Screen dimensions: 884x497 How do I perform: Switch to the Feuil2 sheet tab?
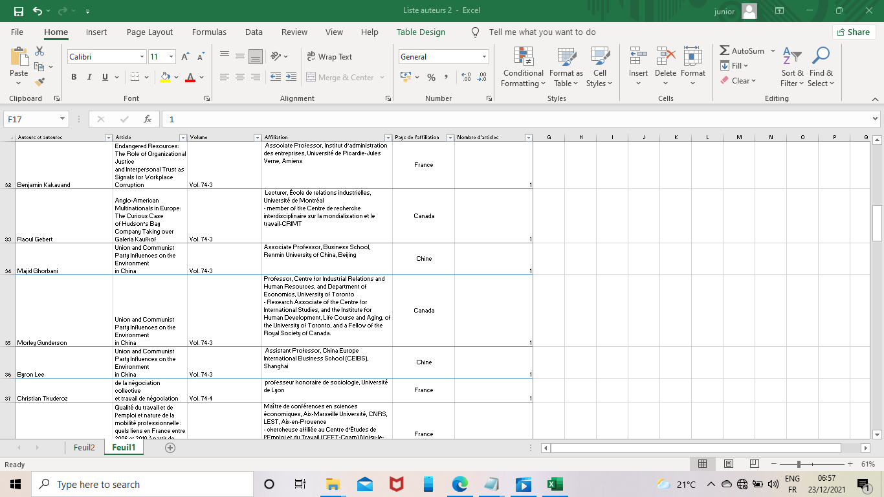point(84,447)
